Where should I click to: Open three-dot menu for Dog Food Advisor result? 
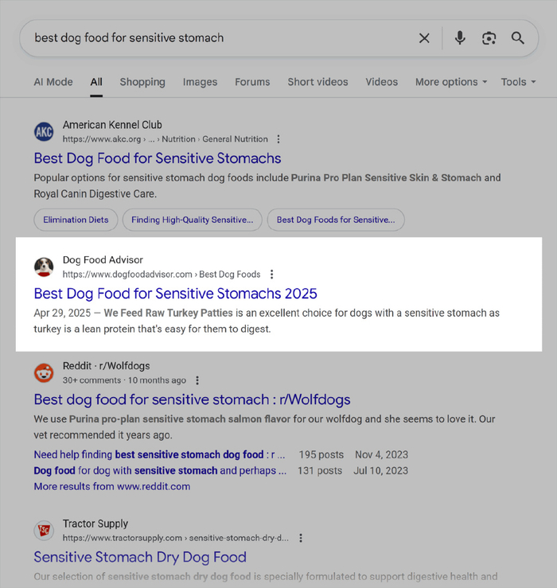tap(271, 275)
